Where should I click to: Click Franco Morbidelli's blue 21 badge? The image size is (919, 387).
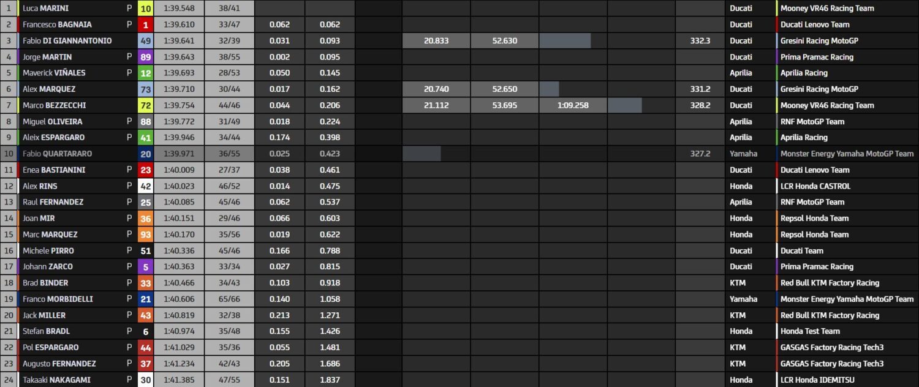(x=146, y=299)
